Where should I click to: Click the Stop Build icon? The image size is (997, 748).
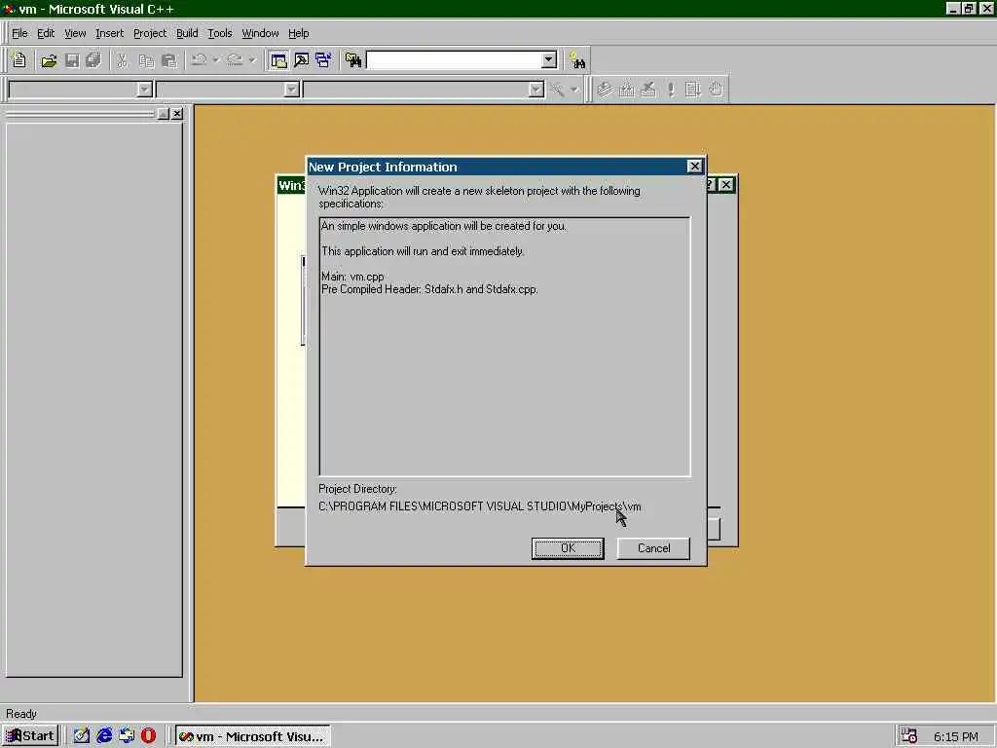[x=648, y=90]
